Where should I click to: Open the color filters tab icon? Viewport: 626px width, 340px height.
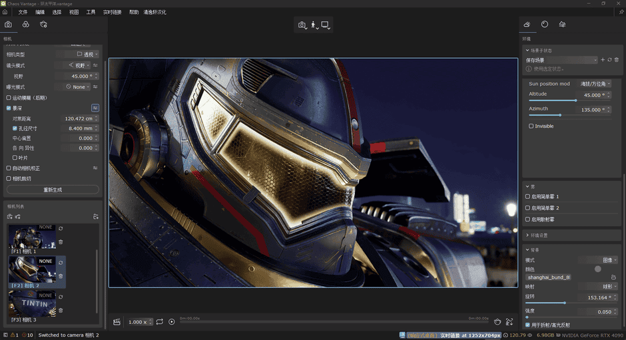25,25
